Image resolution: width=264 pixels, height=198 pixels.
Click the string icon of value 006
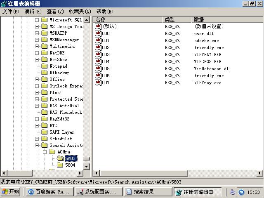[98, 75]
